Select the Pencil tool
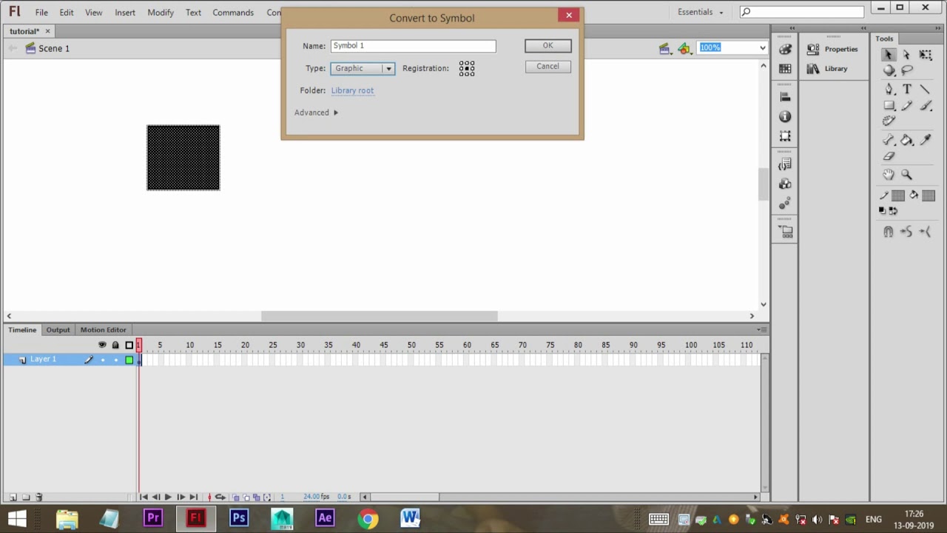Viewport: 947px width, 533px height. 906,105
